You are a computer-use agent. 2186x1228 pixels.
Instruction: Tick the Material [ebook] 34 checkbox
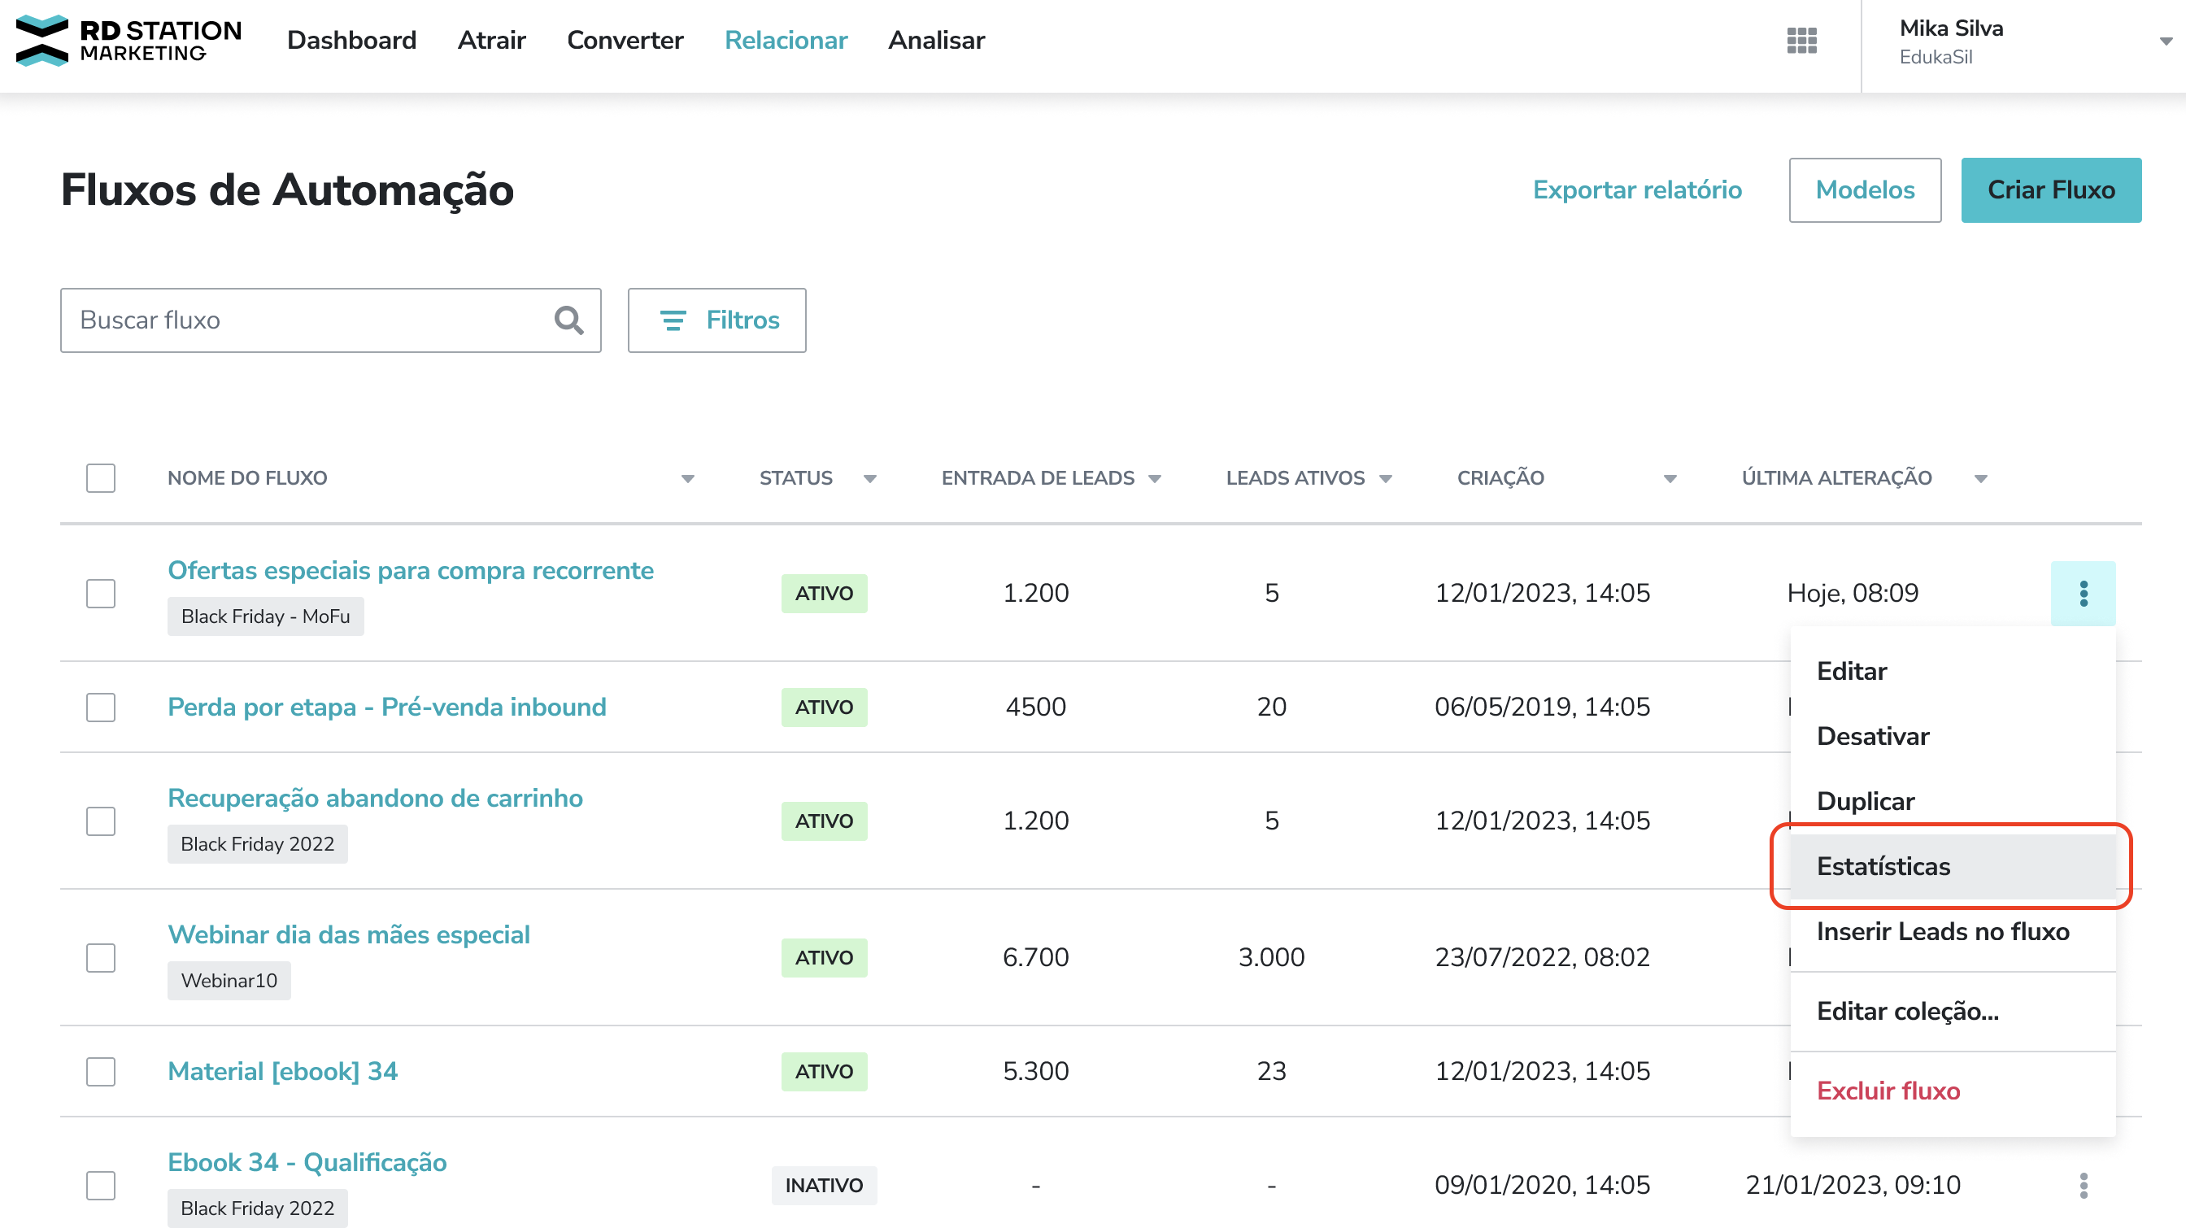100,1071
